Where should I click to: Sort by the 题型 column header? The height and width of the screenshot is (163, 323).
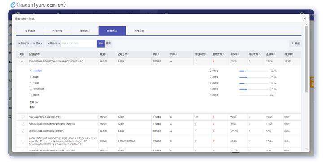[x=103, y=54]
